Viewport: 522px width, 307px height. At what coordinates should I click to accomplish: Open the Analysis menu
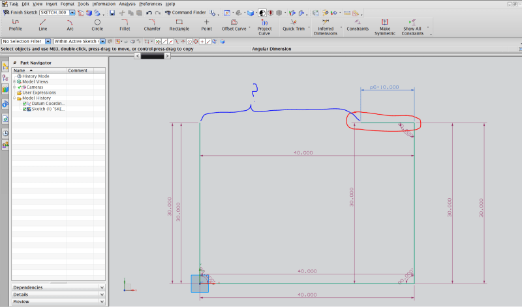point(127,4)
